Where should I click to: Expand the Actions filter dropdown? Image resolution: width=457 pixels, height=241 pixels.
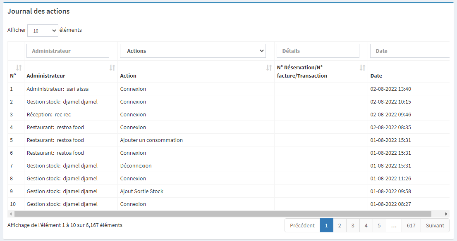coord(193,51)
